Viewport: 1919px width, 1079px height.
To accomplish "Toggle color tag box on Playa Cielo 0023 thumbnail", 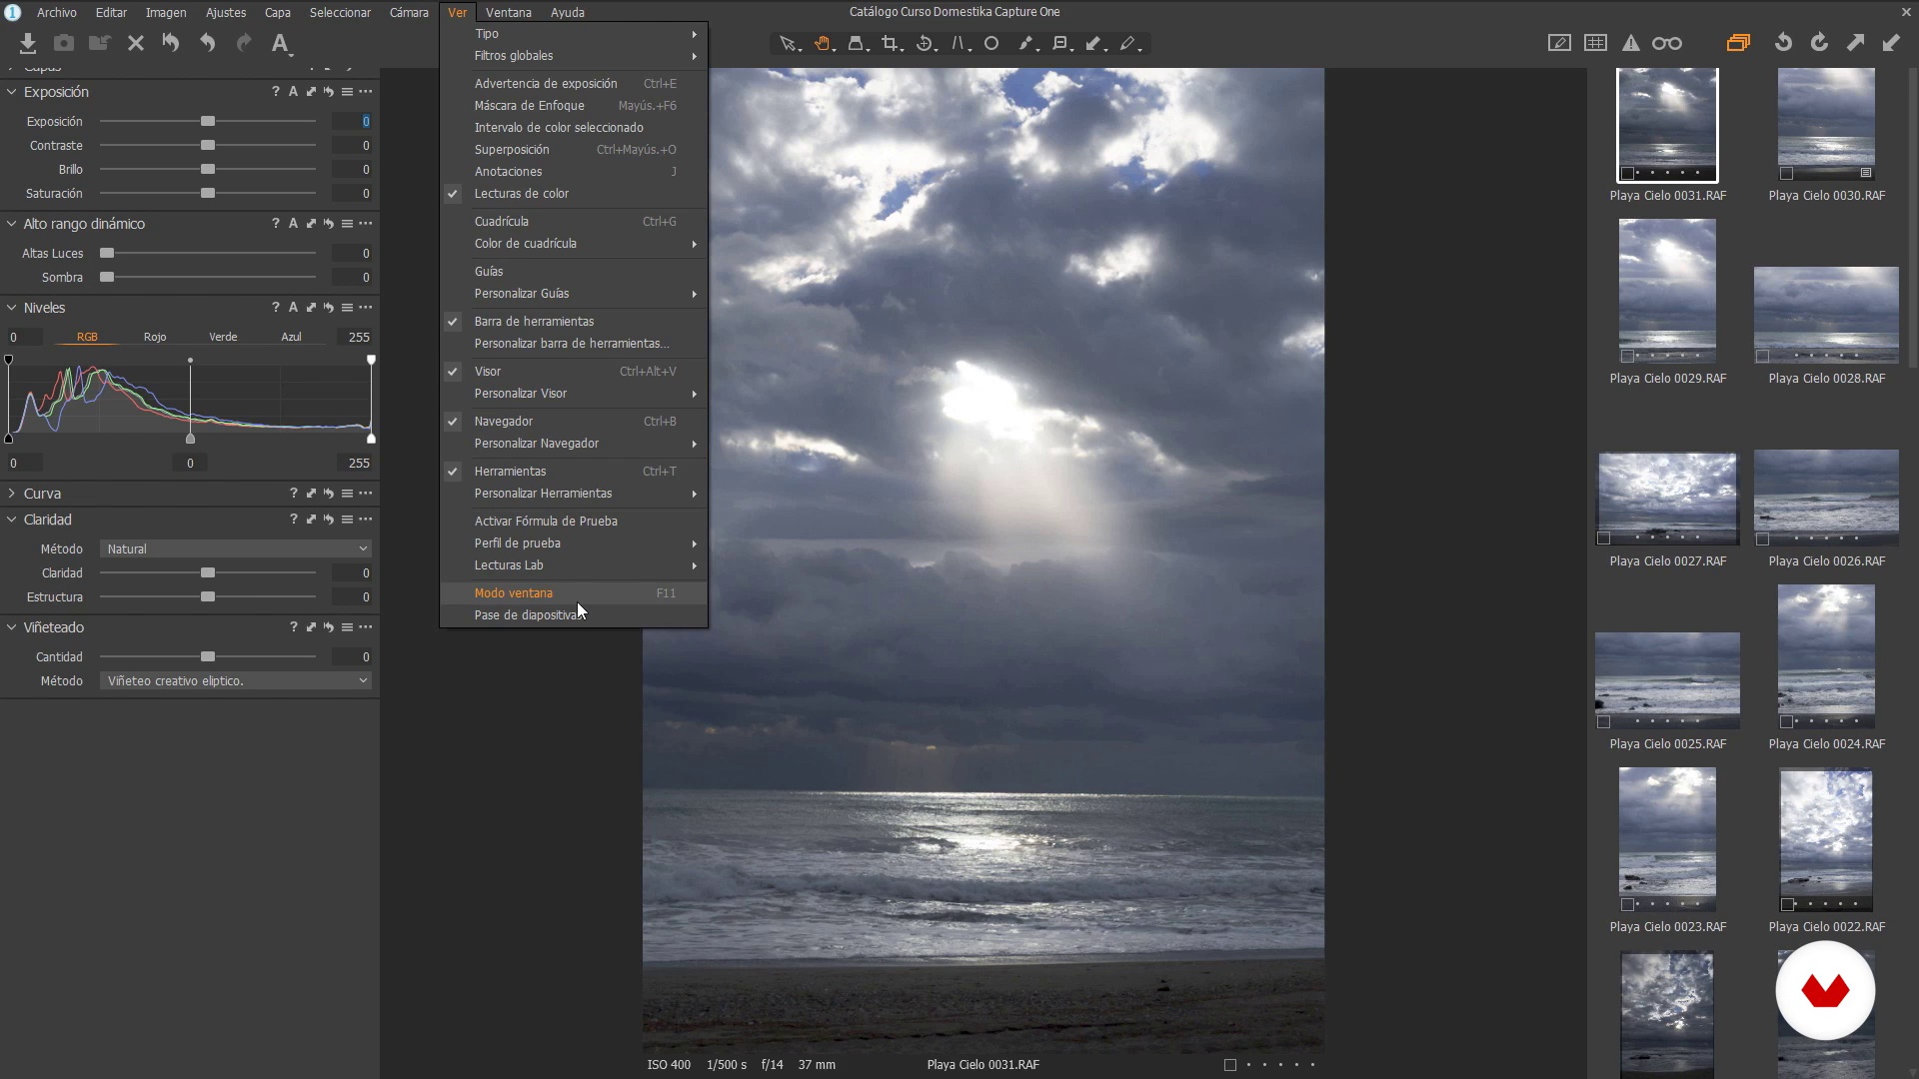I will point(1627,904).
